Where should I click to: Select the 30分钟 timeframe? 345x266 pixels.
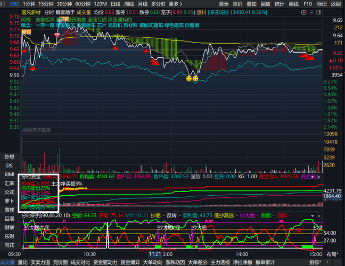coord(64,4)
